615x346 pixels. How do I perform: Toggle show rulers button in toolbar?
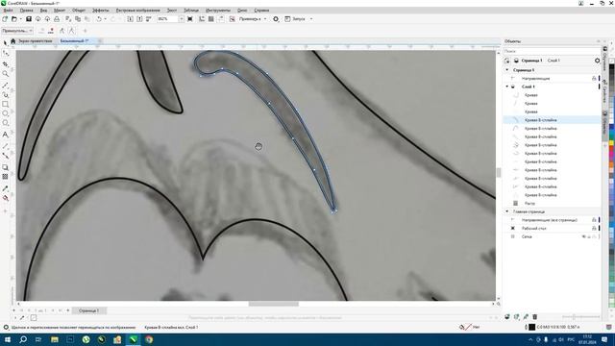point(202,19)
